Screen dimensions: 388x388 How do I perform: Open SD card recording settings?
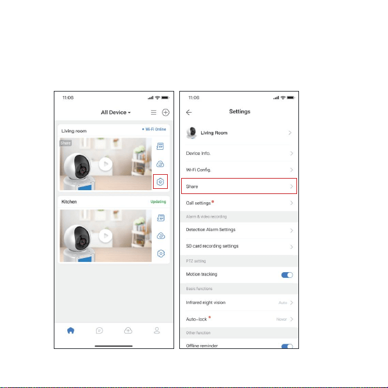click(239, 247)
